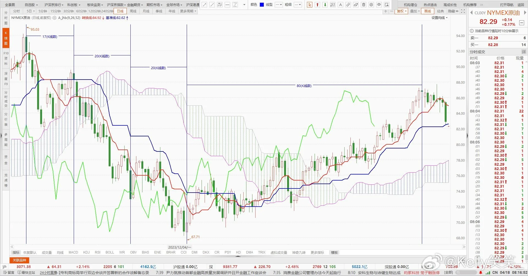Open the line style 线型 dropdown
Viewport: 528px width, 276px height.
[x=279, y=5]
